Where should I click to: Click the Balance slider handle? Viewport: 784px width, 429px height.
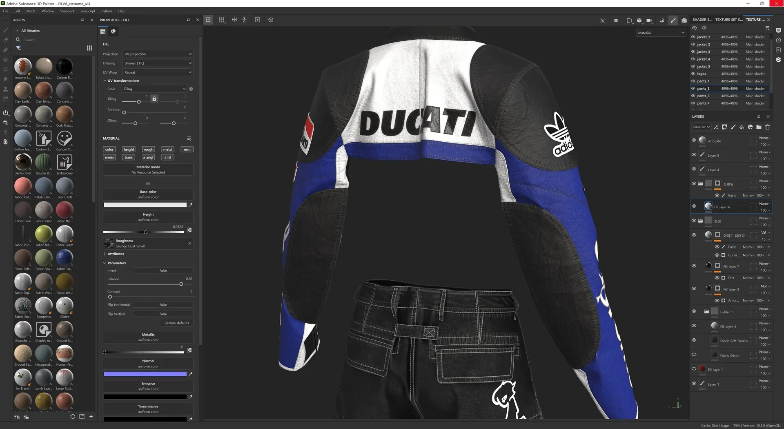coord(181,284)
